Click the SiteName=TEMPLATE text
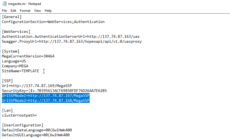This screenshot has width=230, height=139. [20, 71]
